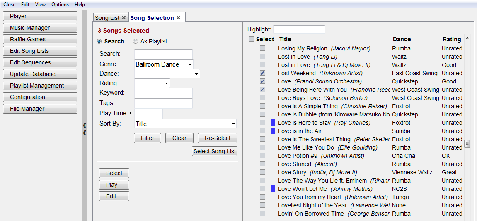Viewport: 477px width, 221px height.
Task: Click blue marker beside Love is Here to Stay
Action: tap(272, 123)
